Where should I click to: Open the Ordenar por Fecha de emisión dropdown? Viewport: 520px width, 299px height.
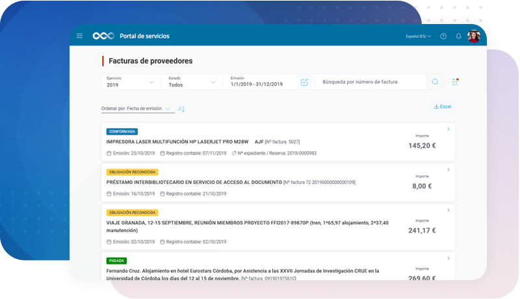[138, 109]
